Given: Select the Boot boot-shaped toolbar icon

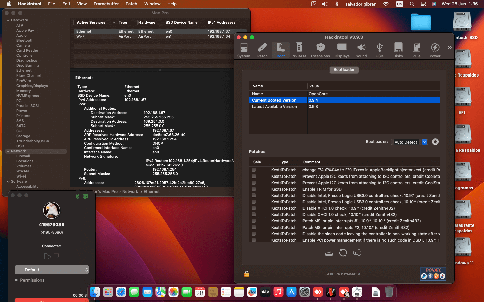Looking at the screenshot, I should (281, 50).
